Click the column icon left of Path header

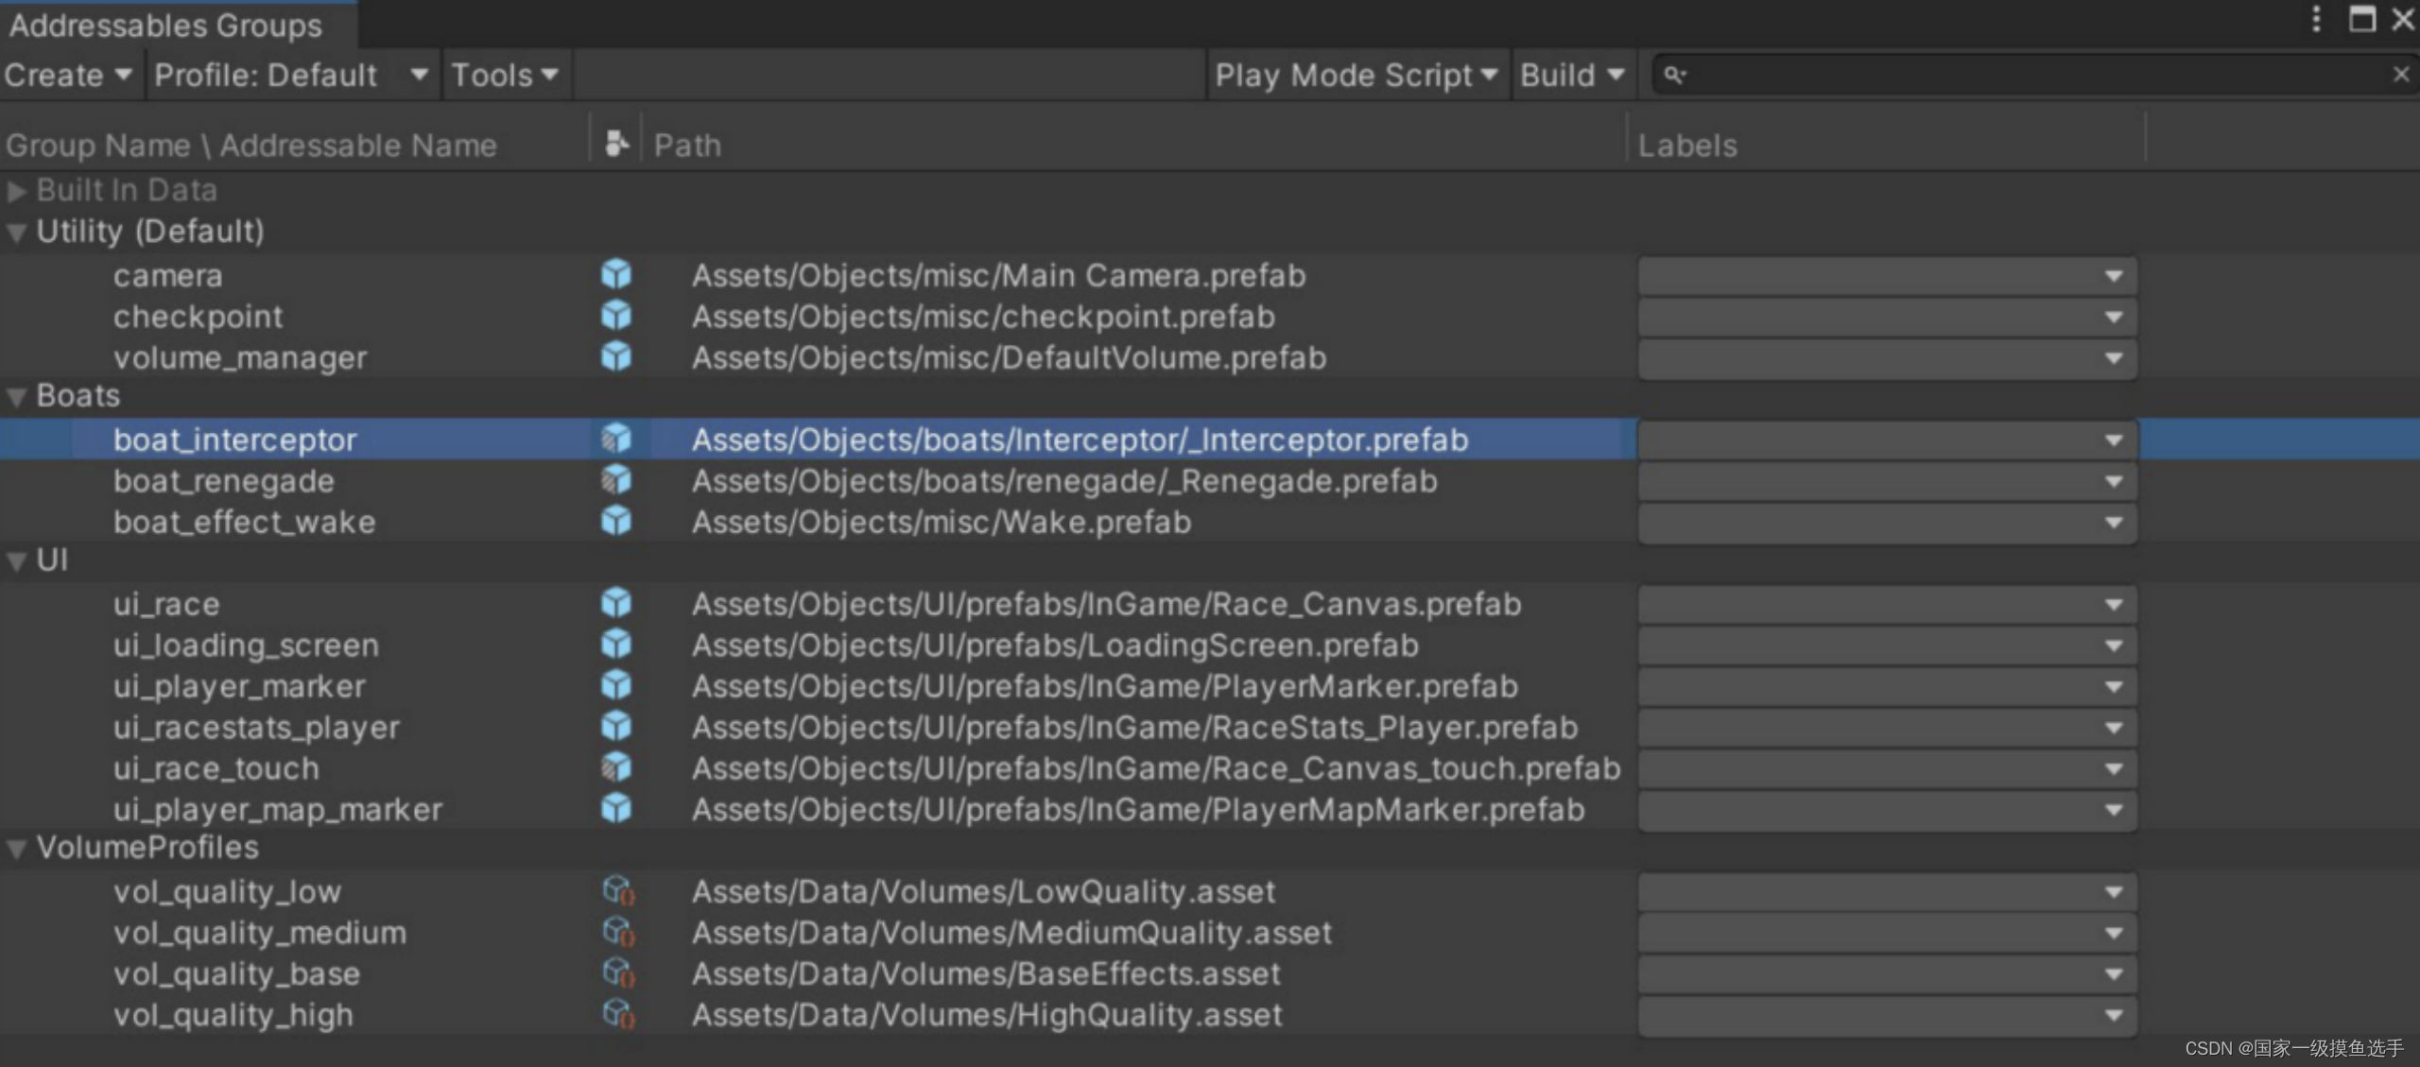coord(615,144)
